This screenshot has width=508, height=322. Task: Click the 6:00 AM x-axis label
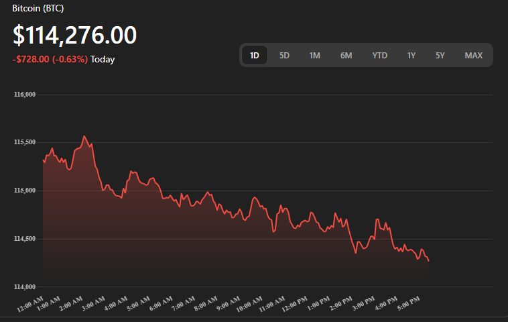click(x=161, y=304)
